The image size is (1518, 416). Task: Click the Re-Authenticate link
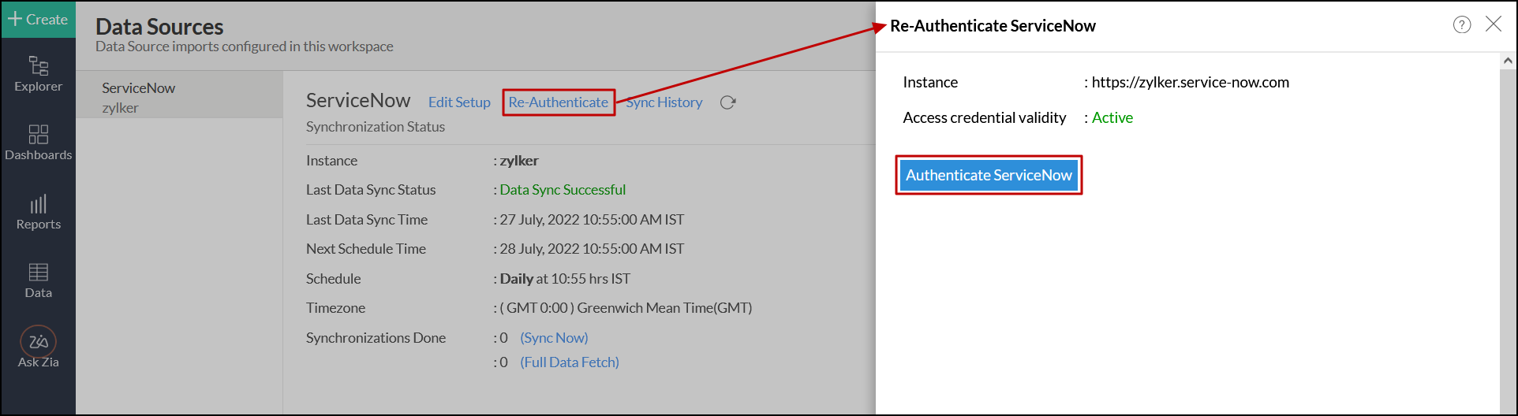point(559,102)
